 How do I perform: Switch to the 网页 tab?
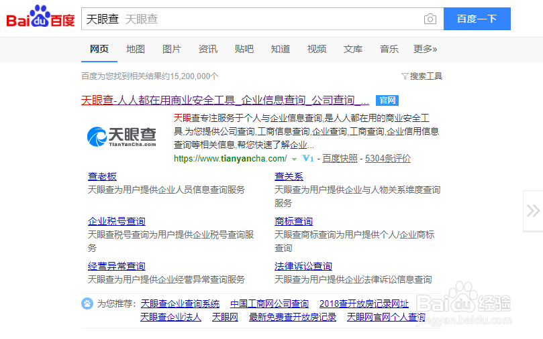tap(99, 49)
